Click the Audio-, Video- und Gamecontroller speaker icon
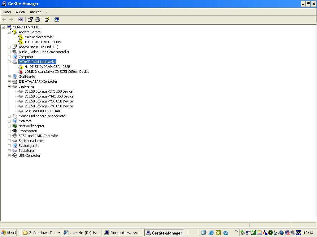This screenshot has width=317, height=237. 15,52
